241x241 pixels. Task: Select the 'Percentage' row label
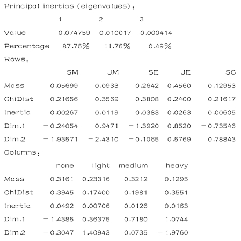tap(27, 46)
